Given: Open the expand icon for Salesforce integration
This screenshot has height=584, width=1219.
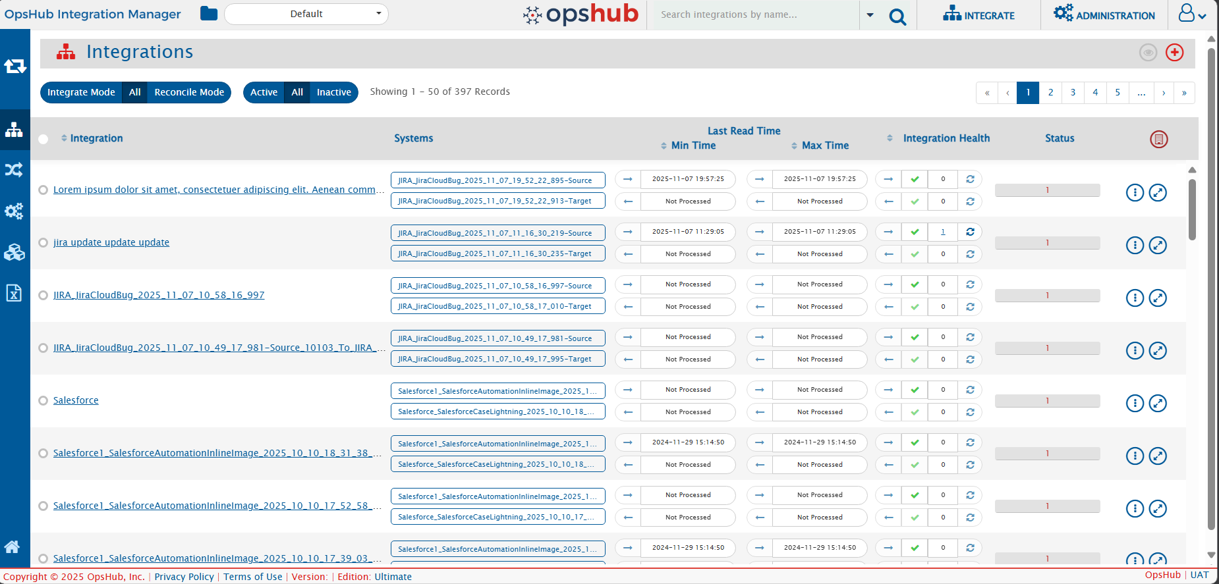Looking at the screenshot, I should (1158, 403).
